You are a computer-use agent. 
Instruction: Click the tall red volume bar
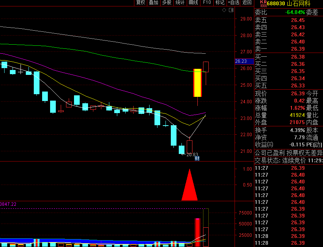[197, 232]
